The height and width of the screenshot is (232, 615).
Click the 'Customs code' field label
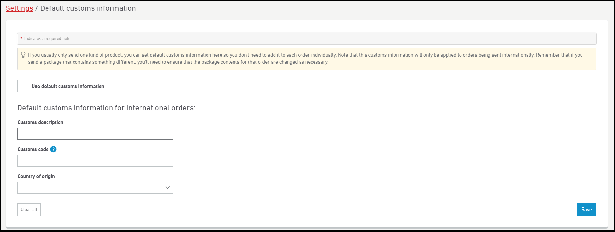click(33, 149)
